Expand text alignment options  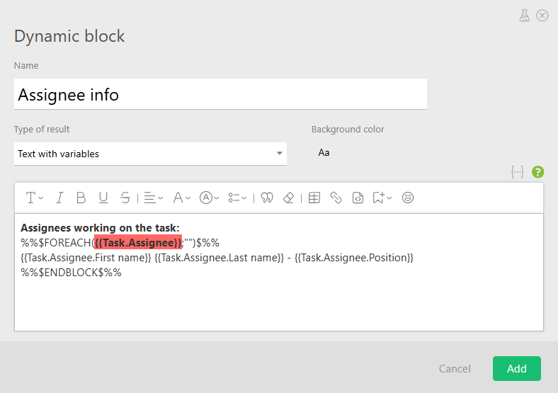tap(153, 198)
